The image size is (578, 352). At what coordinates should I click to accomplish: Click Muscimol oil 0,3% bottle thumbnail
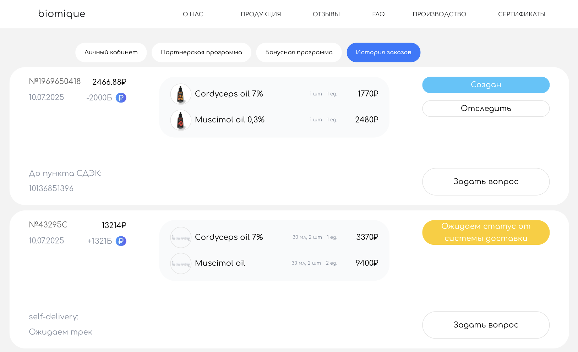pyautogui.click(x=181, y=120)
